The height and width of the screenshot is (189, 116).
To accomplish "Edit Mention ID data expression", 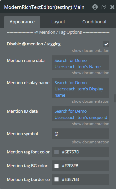I will (80, 113).
